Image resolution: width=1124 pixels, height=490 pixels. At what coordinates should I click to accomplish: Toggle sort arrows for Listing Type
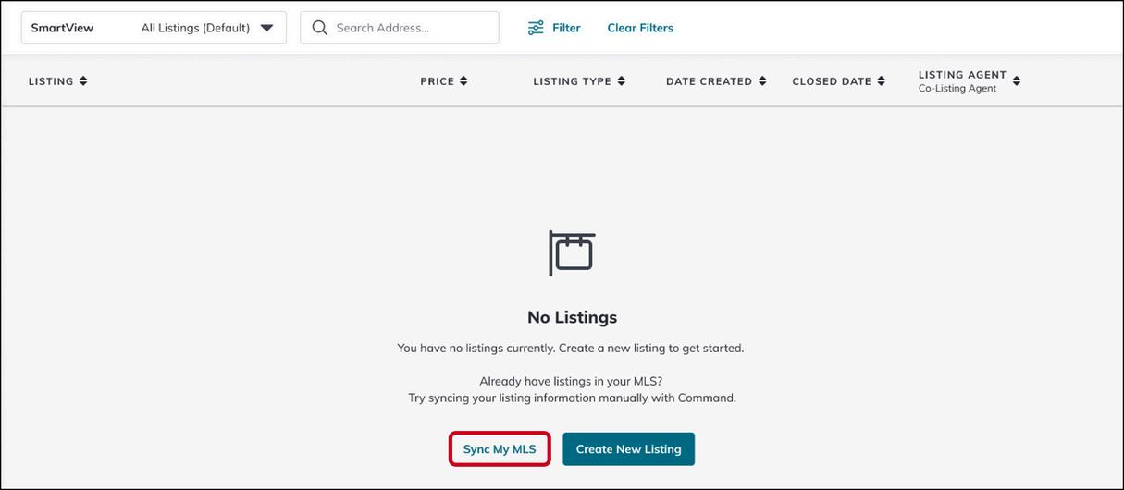pyautogui.click(x=622, y=81)
